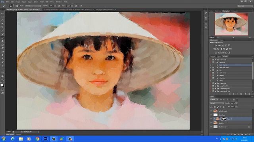Open Google Chrome from the taskbar

(37, 139)
